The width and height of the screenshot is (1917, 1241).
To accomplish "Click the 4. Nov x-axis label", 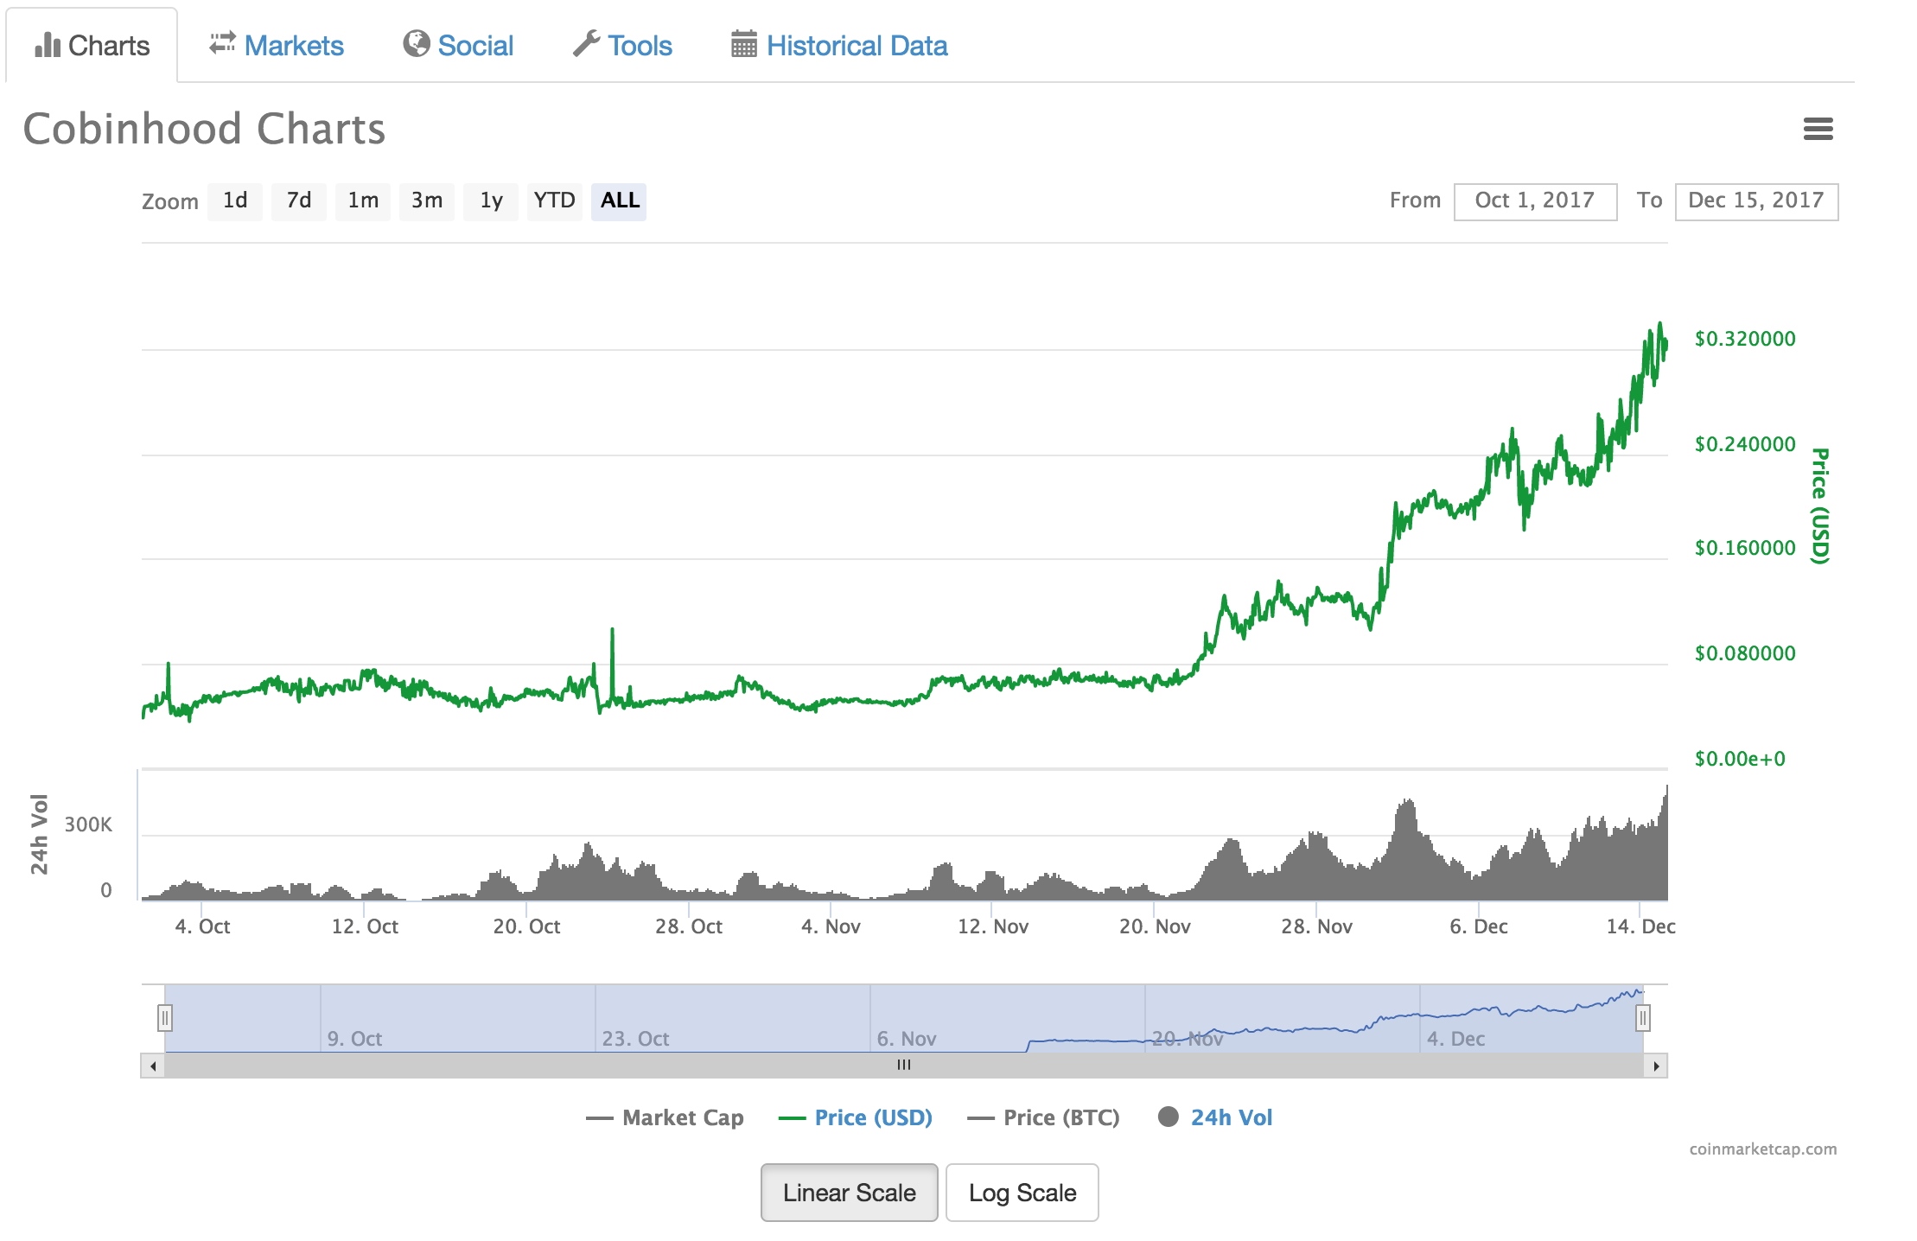I will [831, 926].
